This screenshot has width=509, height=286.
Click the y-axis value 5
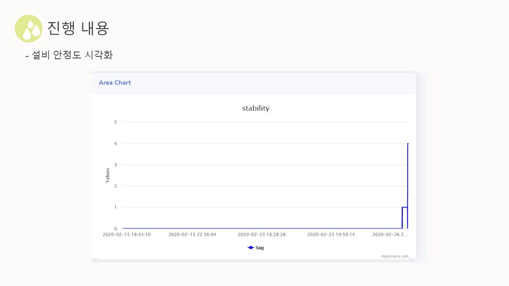(115, 122)
